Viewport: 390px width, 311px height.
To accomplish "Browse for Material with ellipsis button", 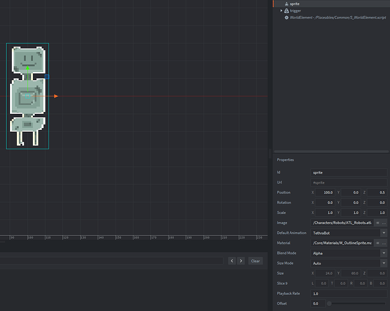I will click(384, 243).
